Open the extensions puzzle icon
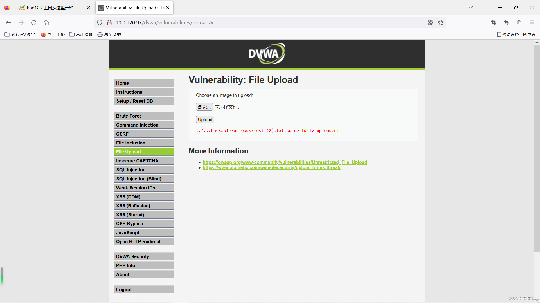Viewport: 540px width, 303px height. click(519, 23)
